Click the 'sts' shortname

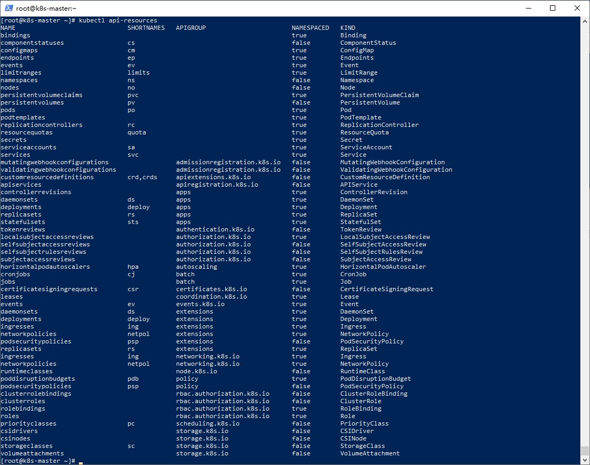[x=133, y=222]
